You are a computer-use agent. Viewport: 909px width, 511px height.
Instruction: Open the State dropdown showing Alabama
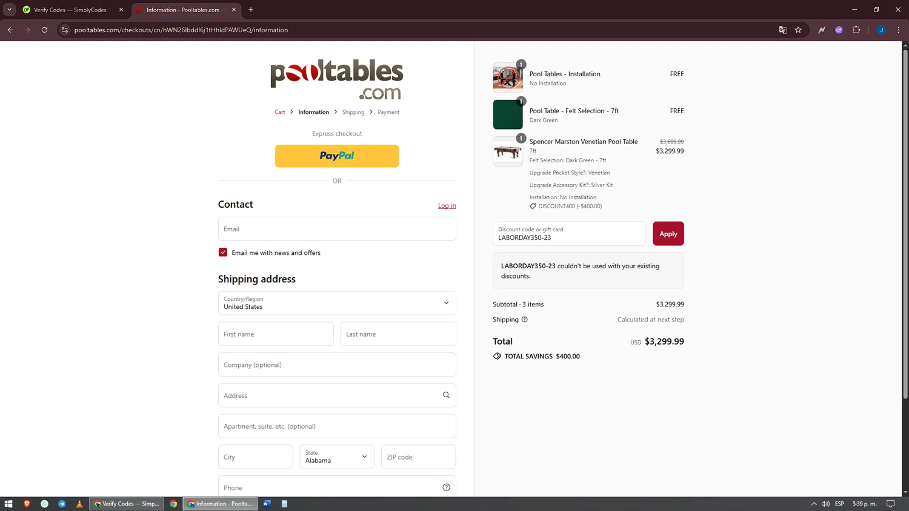pyautogui.click(x=337, y=457)
